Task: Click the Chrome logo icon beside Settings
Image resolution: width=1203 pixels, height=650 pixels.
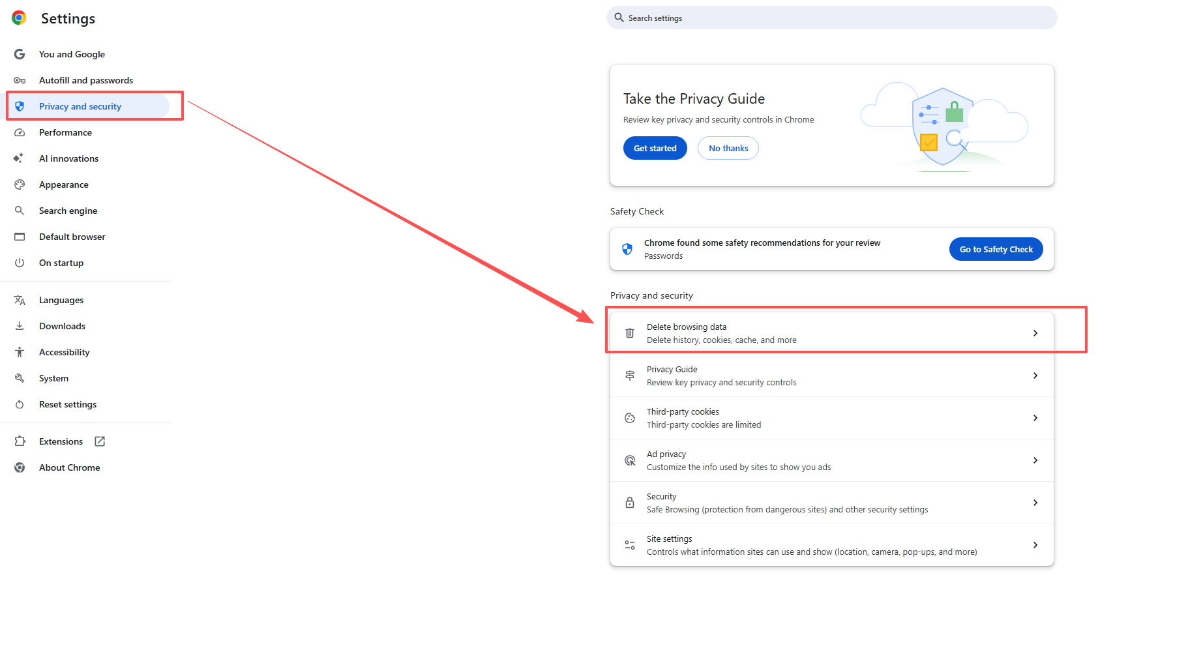Action: [19, 18]
